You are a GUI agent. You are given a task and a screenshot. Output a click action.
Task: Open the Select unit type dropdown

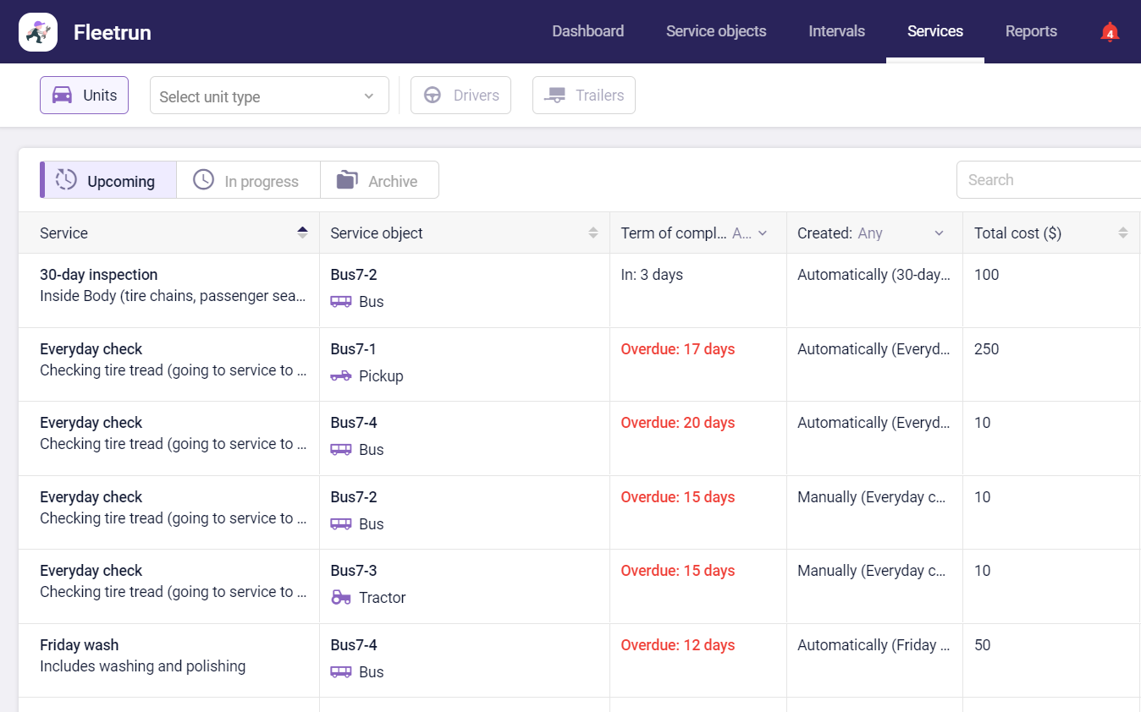coord(268,96)
